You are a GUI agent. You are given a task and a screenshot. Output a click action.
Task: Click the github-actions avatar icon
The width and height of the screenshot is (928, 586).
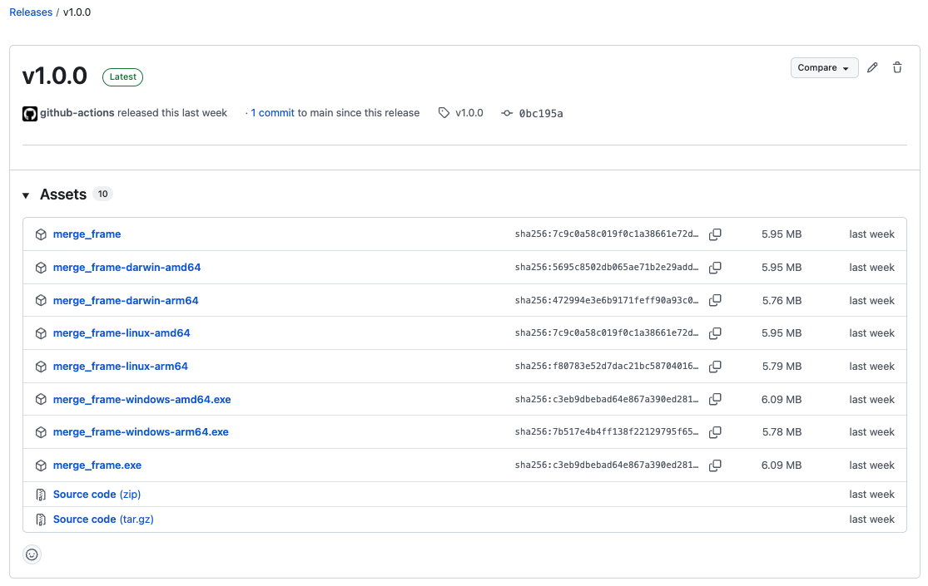[x=30, y=114]
